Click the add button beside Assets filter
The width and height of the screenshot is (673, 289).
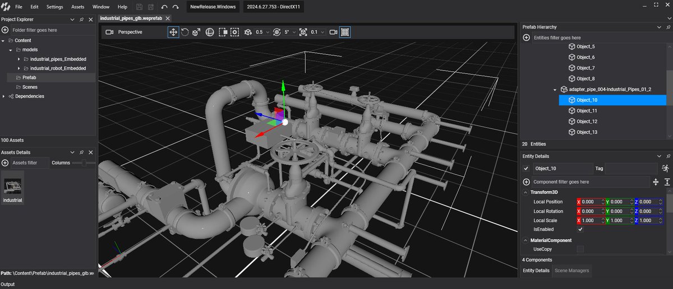tap(5, 163)
